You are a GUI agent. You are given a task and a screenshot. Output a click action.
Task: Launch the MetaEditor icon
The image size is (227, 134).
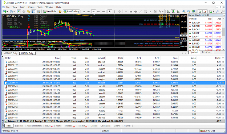pos(60,12)
